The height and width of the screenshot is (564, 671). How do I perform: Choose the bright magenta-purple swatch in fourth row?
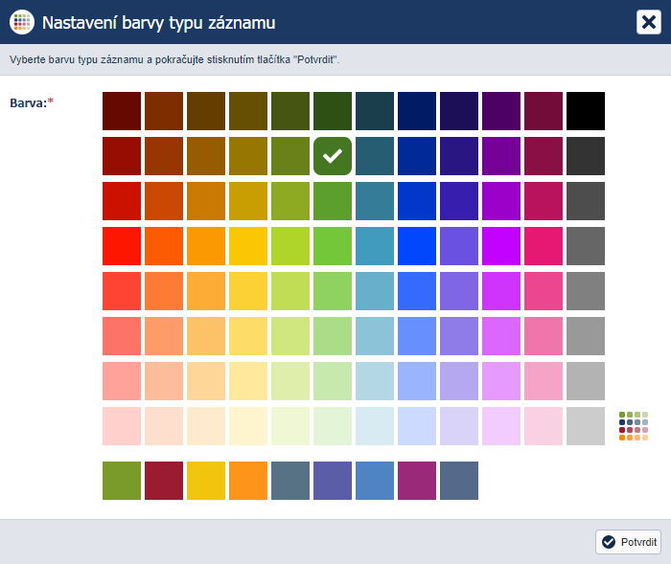[501, 246]
